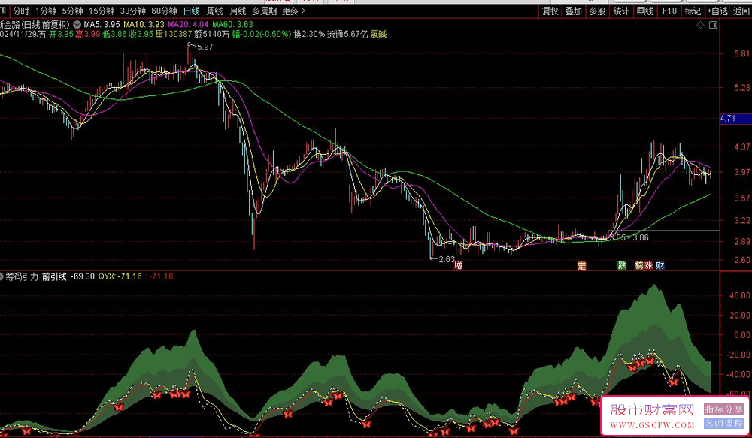Switch to the 分时 intraday view
The width and height of the screenshot is (752, 438).
pos(20,11)
